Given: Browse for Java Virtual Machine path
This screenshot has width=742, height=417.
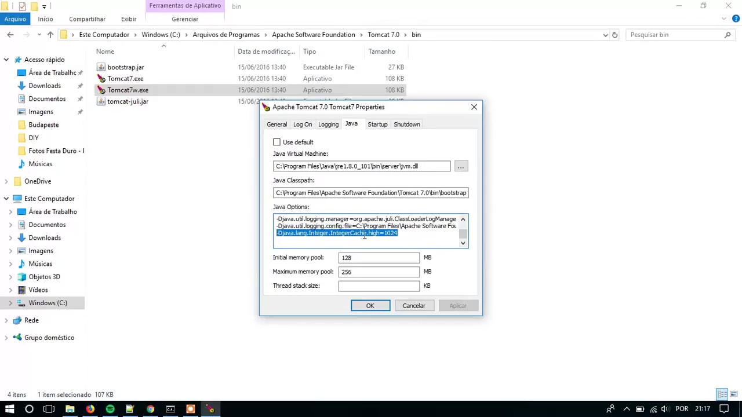Looking at the screenshot, I should [461, 166].
